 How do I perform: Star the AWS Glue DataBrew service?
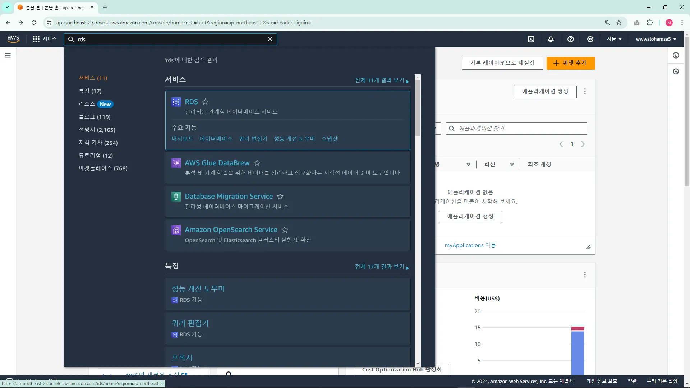(x=257, y=163)
